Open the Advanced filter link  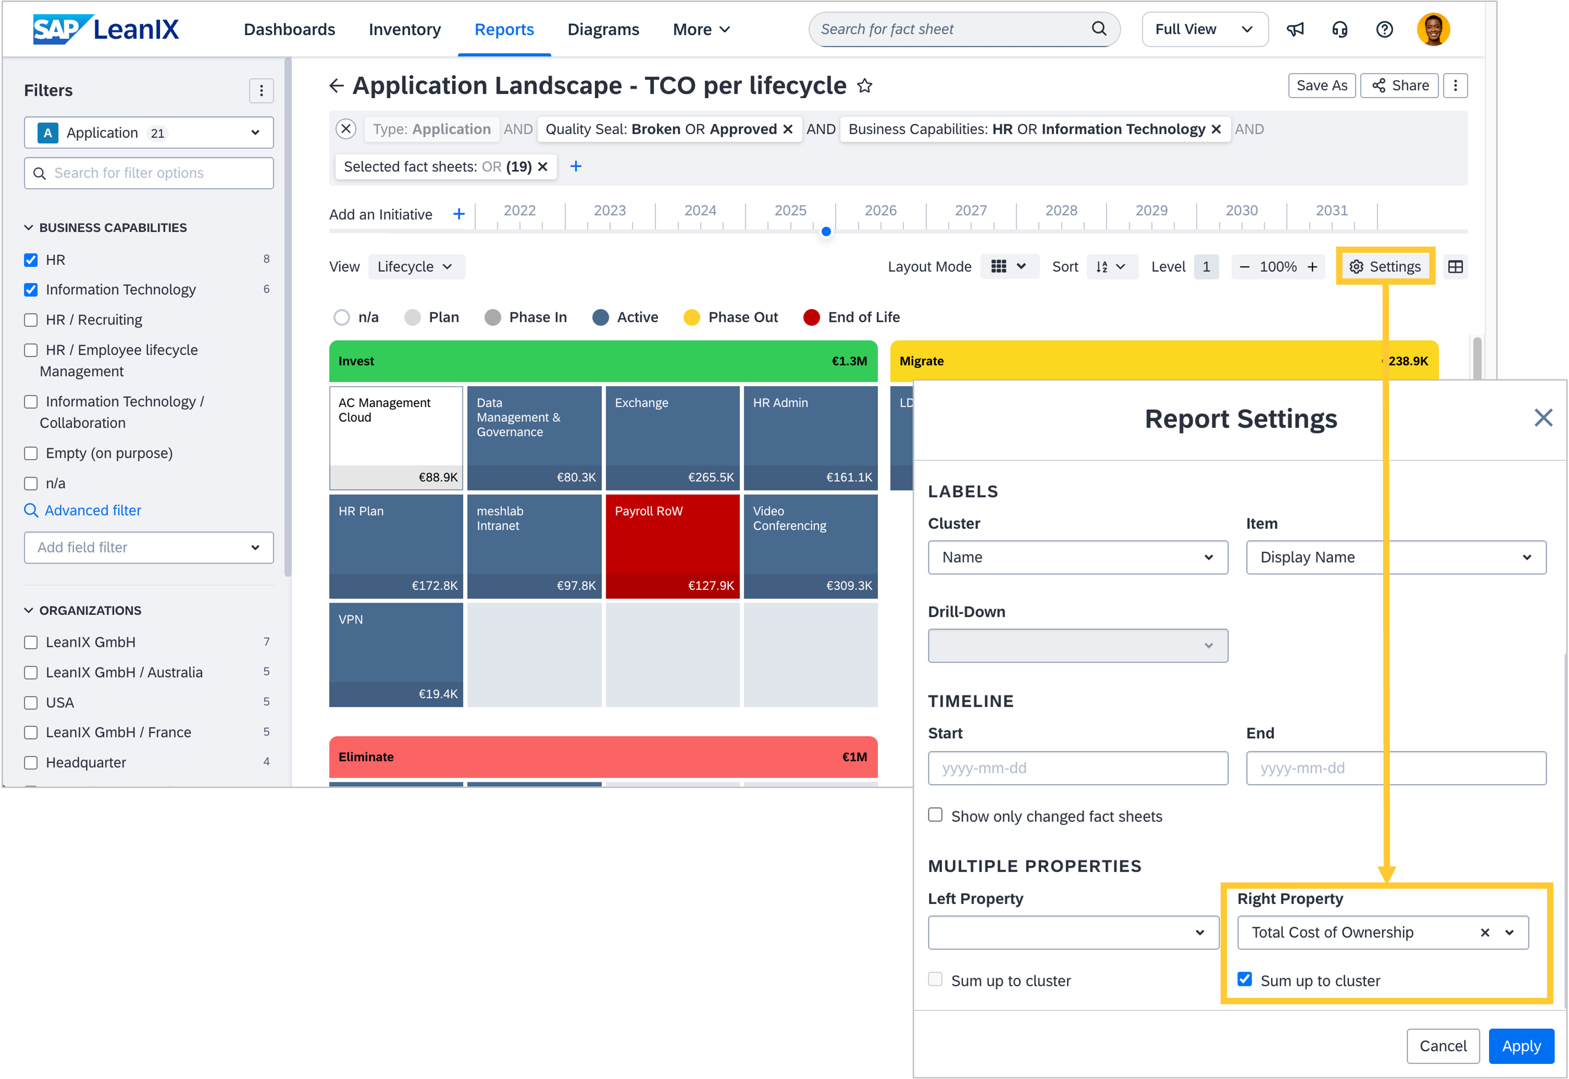coord(93,510)
